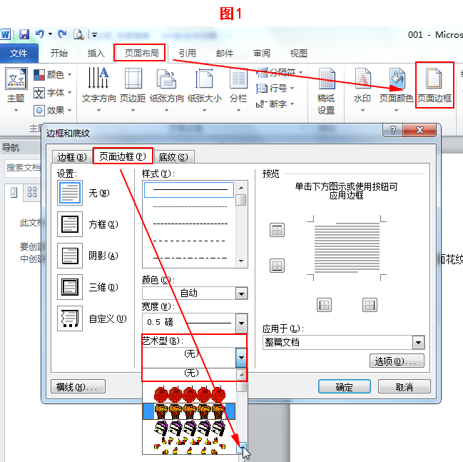This screenshot has height=462, width=463.
Task: Toggle the top border preview button
Action: click(277, 230)
